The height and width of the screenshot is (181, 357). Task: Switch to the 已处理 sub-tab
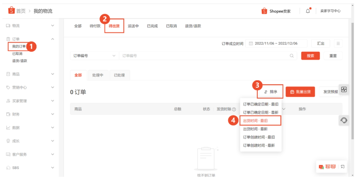coord(120,75)
